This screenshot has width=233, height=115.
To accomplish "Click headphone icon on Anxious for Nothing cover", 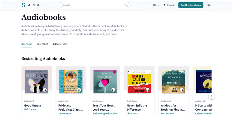I will (182, 90).
